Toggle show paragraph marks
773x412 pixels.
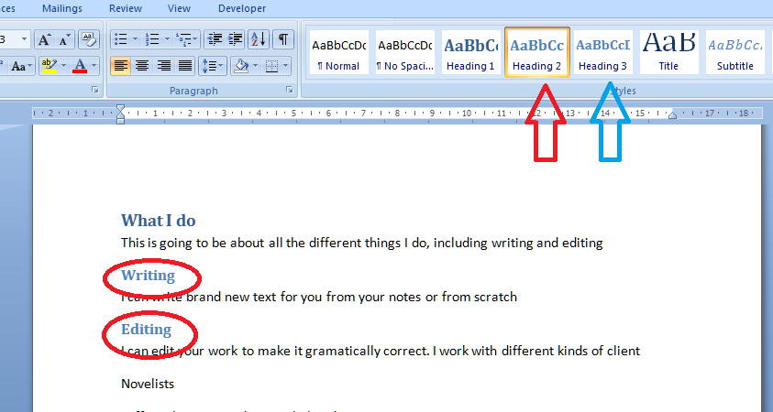point(283,39)
